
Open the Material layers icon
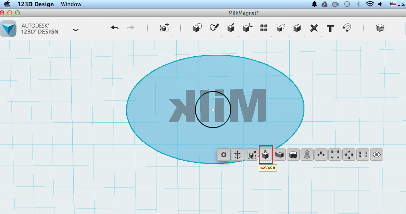pos(380,28)
